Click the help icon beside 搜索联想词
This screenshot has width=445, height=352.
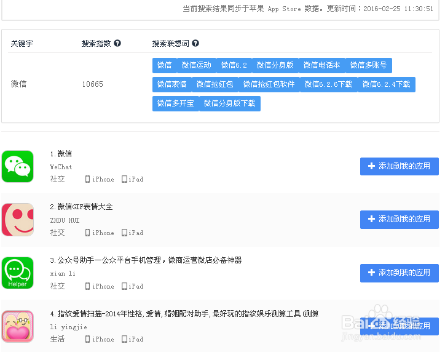(x=195, y=43)
